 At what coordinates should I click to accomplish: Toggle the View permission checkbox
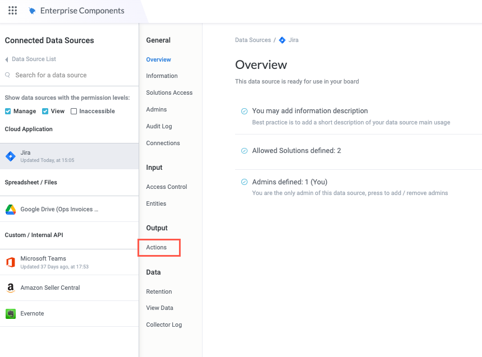pyautogui.click(x=45, y=111)
